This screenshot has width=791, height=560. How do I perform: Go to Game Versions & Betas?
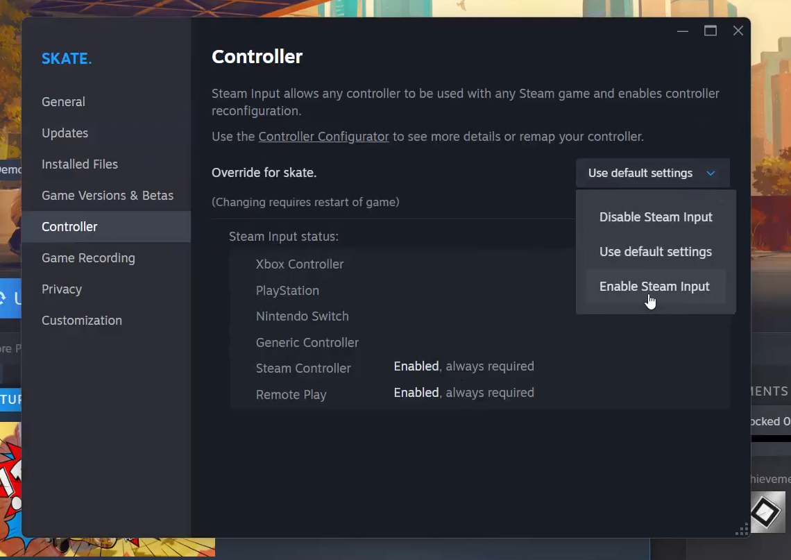click(x=108, y=196)
